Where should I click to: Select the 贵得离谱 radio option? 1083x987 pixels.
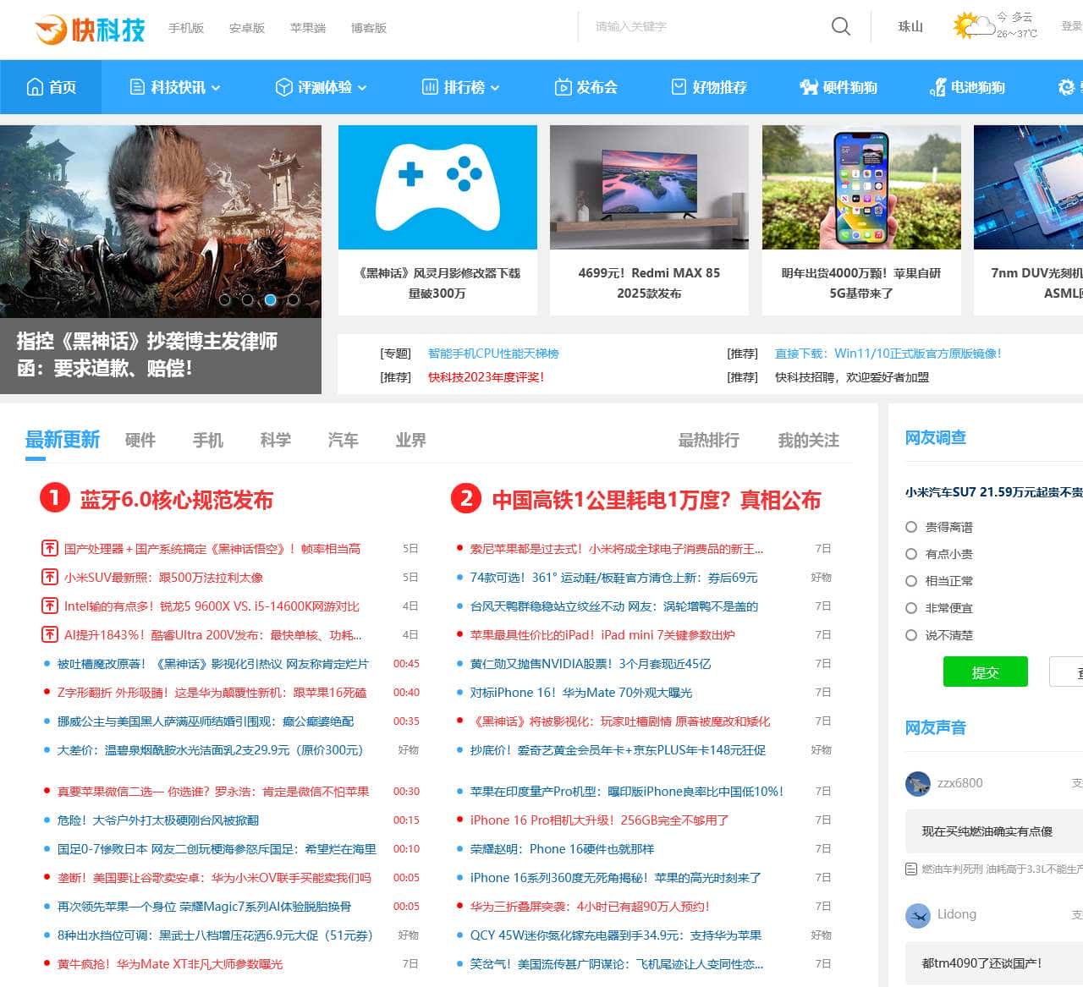(911, 527)
